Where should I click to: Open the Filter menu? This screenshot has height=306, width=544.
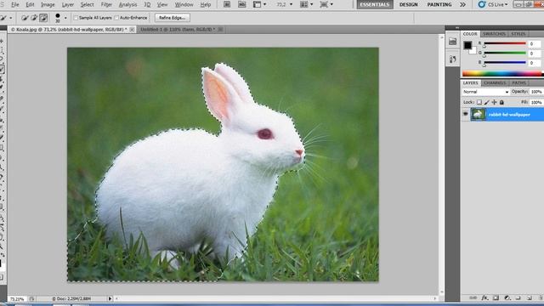(x=106, y=4)
